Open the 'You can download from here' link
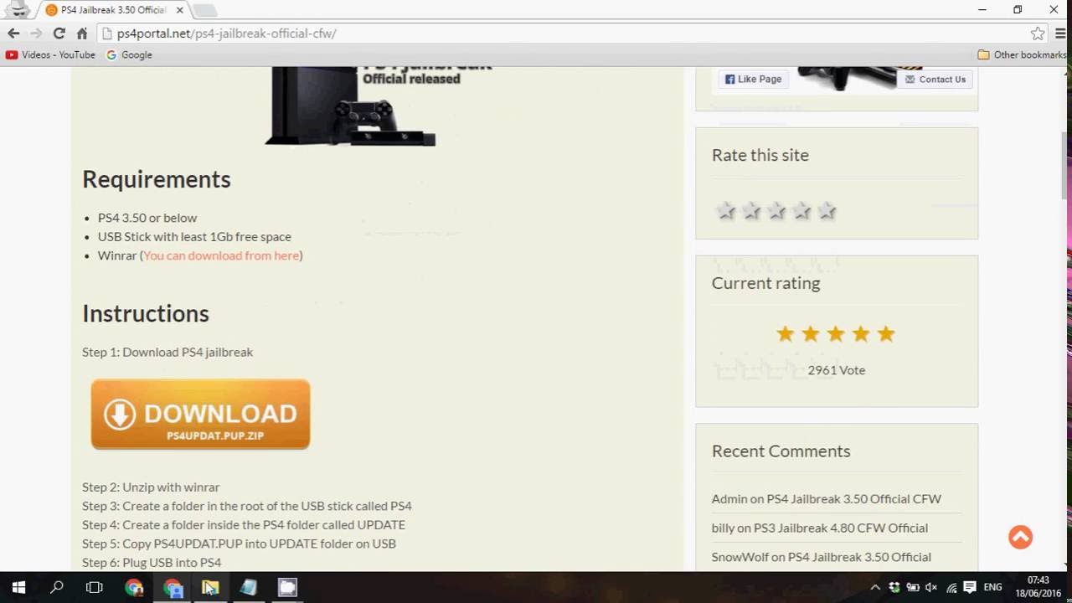Viewport: 1072px width, 603px height. [x=222, y=255]
